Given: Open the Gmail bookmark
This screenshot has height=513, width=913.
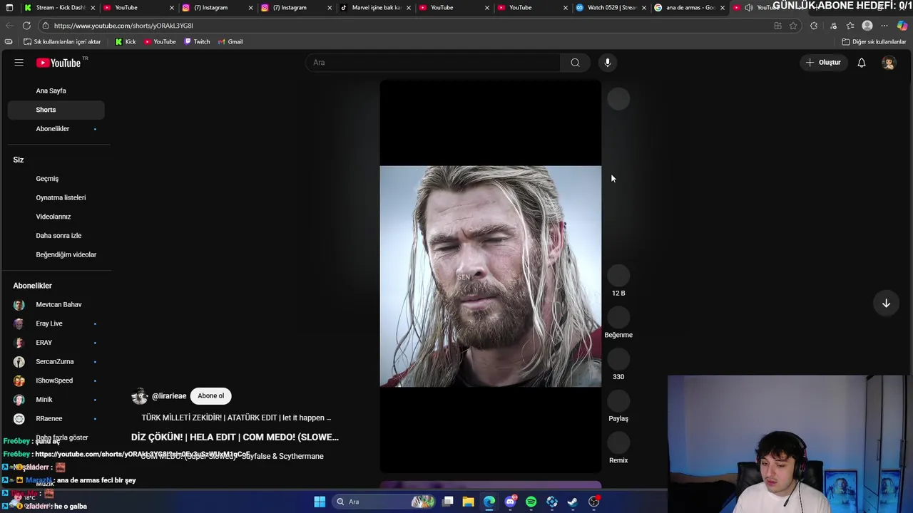Looking at the screenshot, I should pos(230,42).
